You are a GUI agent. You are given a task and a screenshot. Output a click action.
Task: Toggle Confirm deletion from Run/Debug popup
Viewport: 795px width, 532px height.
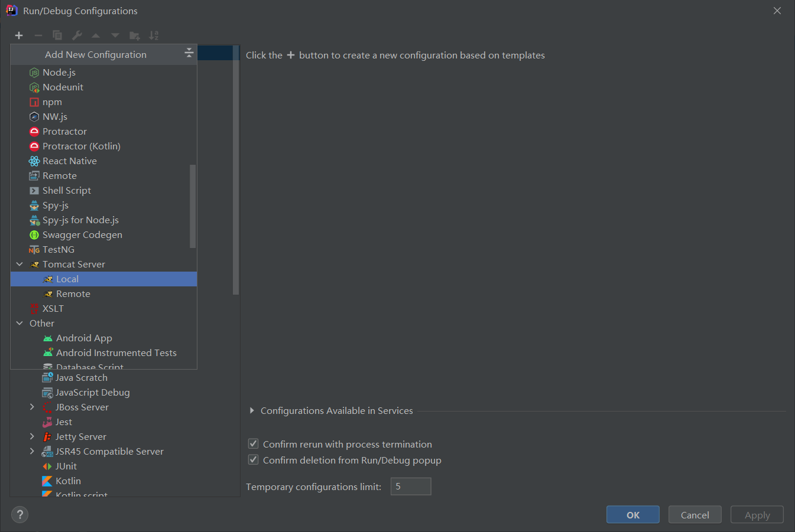coord(253,459)
